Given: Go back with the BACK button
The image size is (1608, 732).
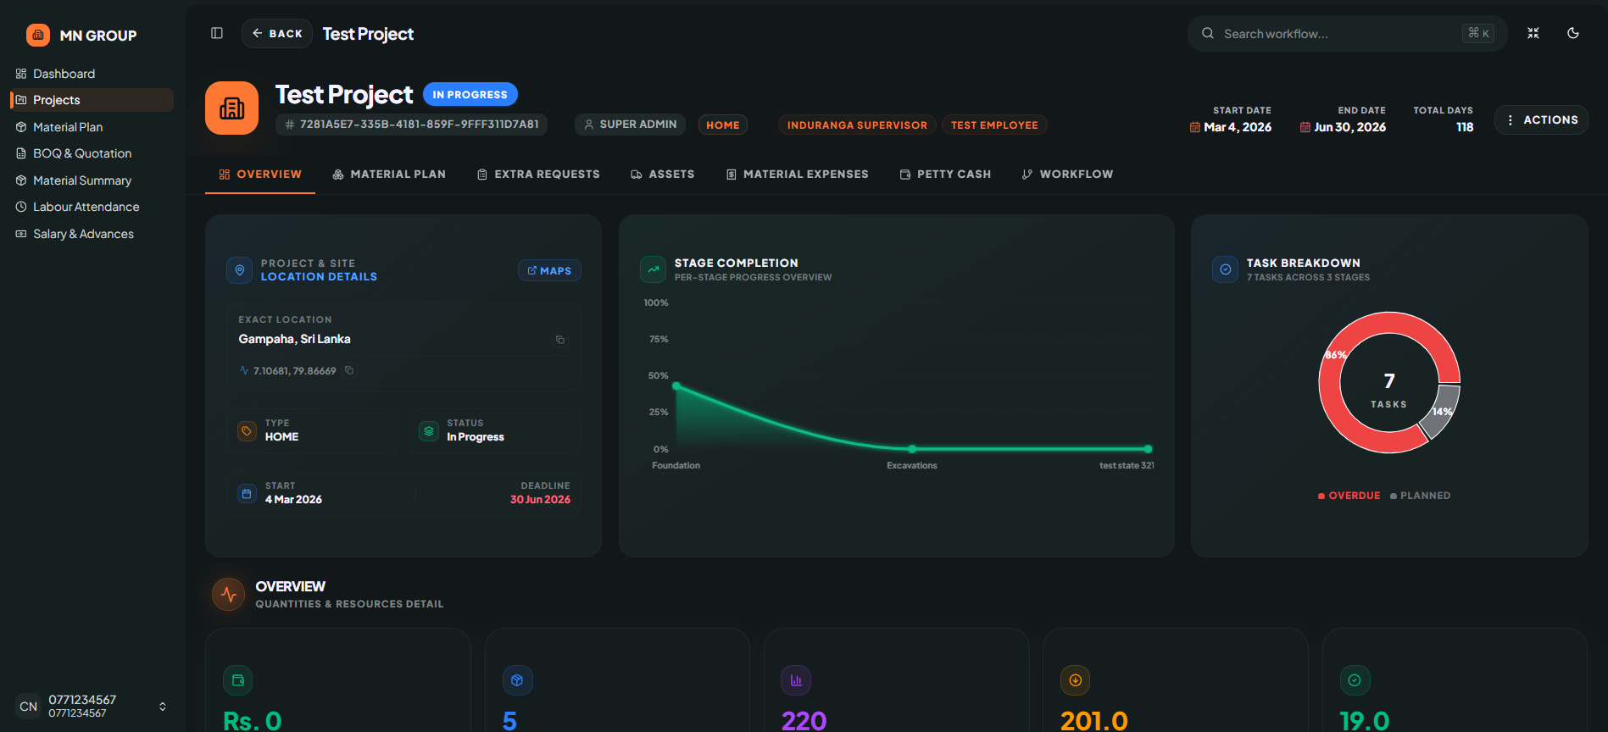Looking at the screenshot, I should point(277,33).
